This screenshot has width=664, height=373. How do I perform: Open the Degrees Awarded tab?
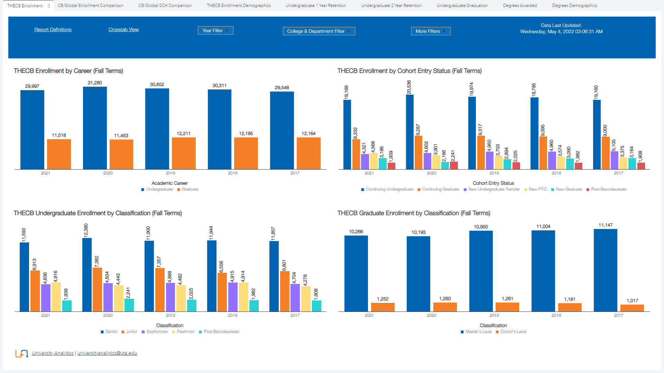[520, 6]
